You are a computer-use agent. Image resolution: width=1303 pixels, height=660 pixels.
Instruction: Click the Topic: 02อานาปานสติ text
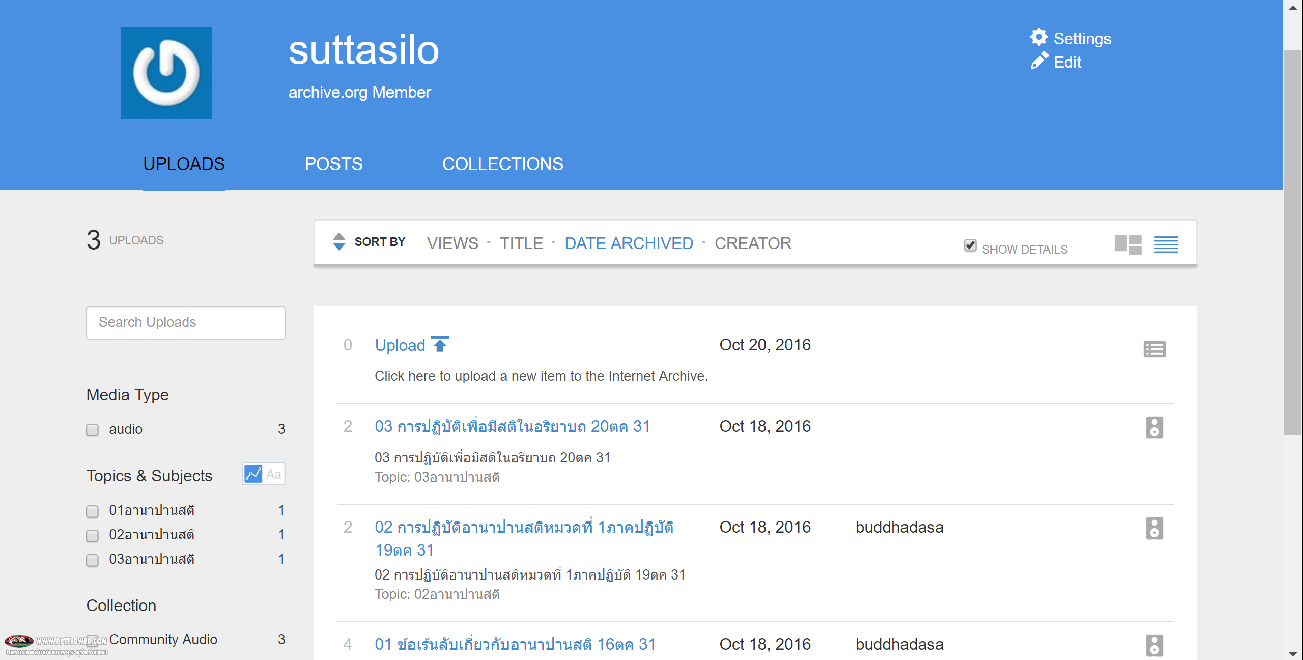coord(437,594)
